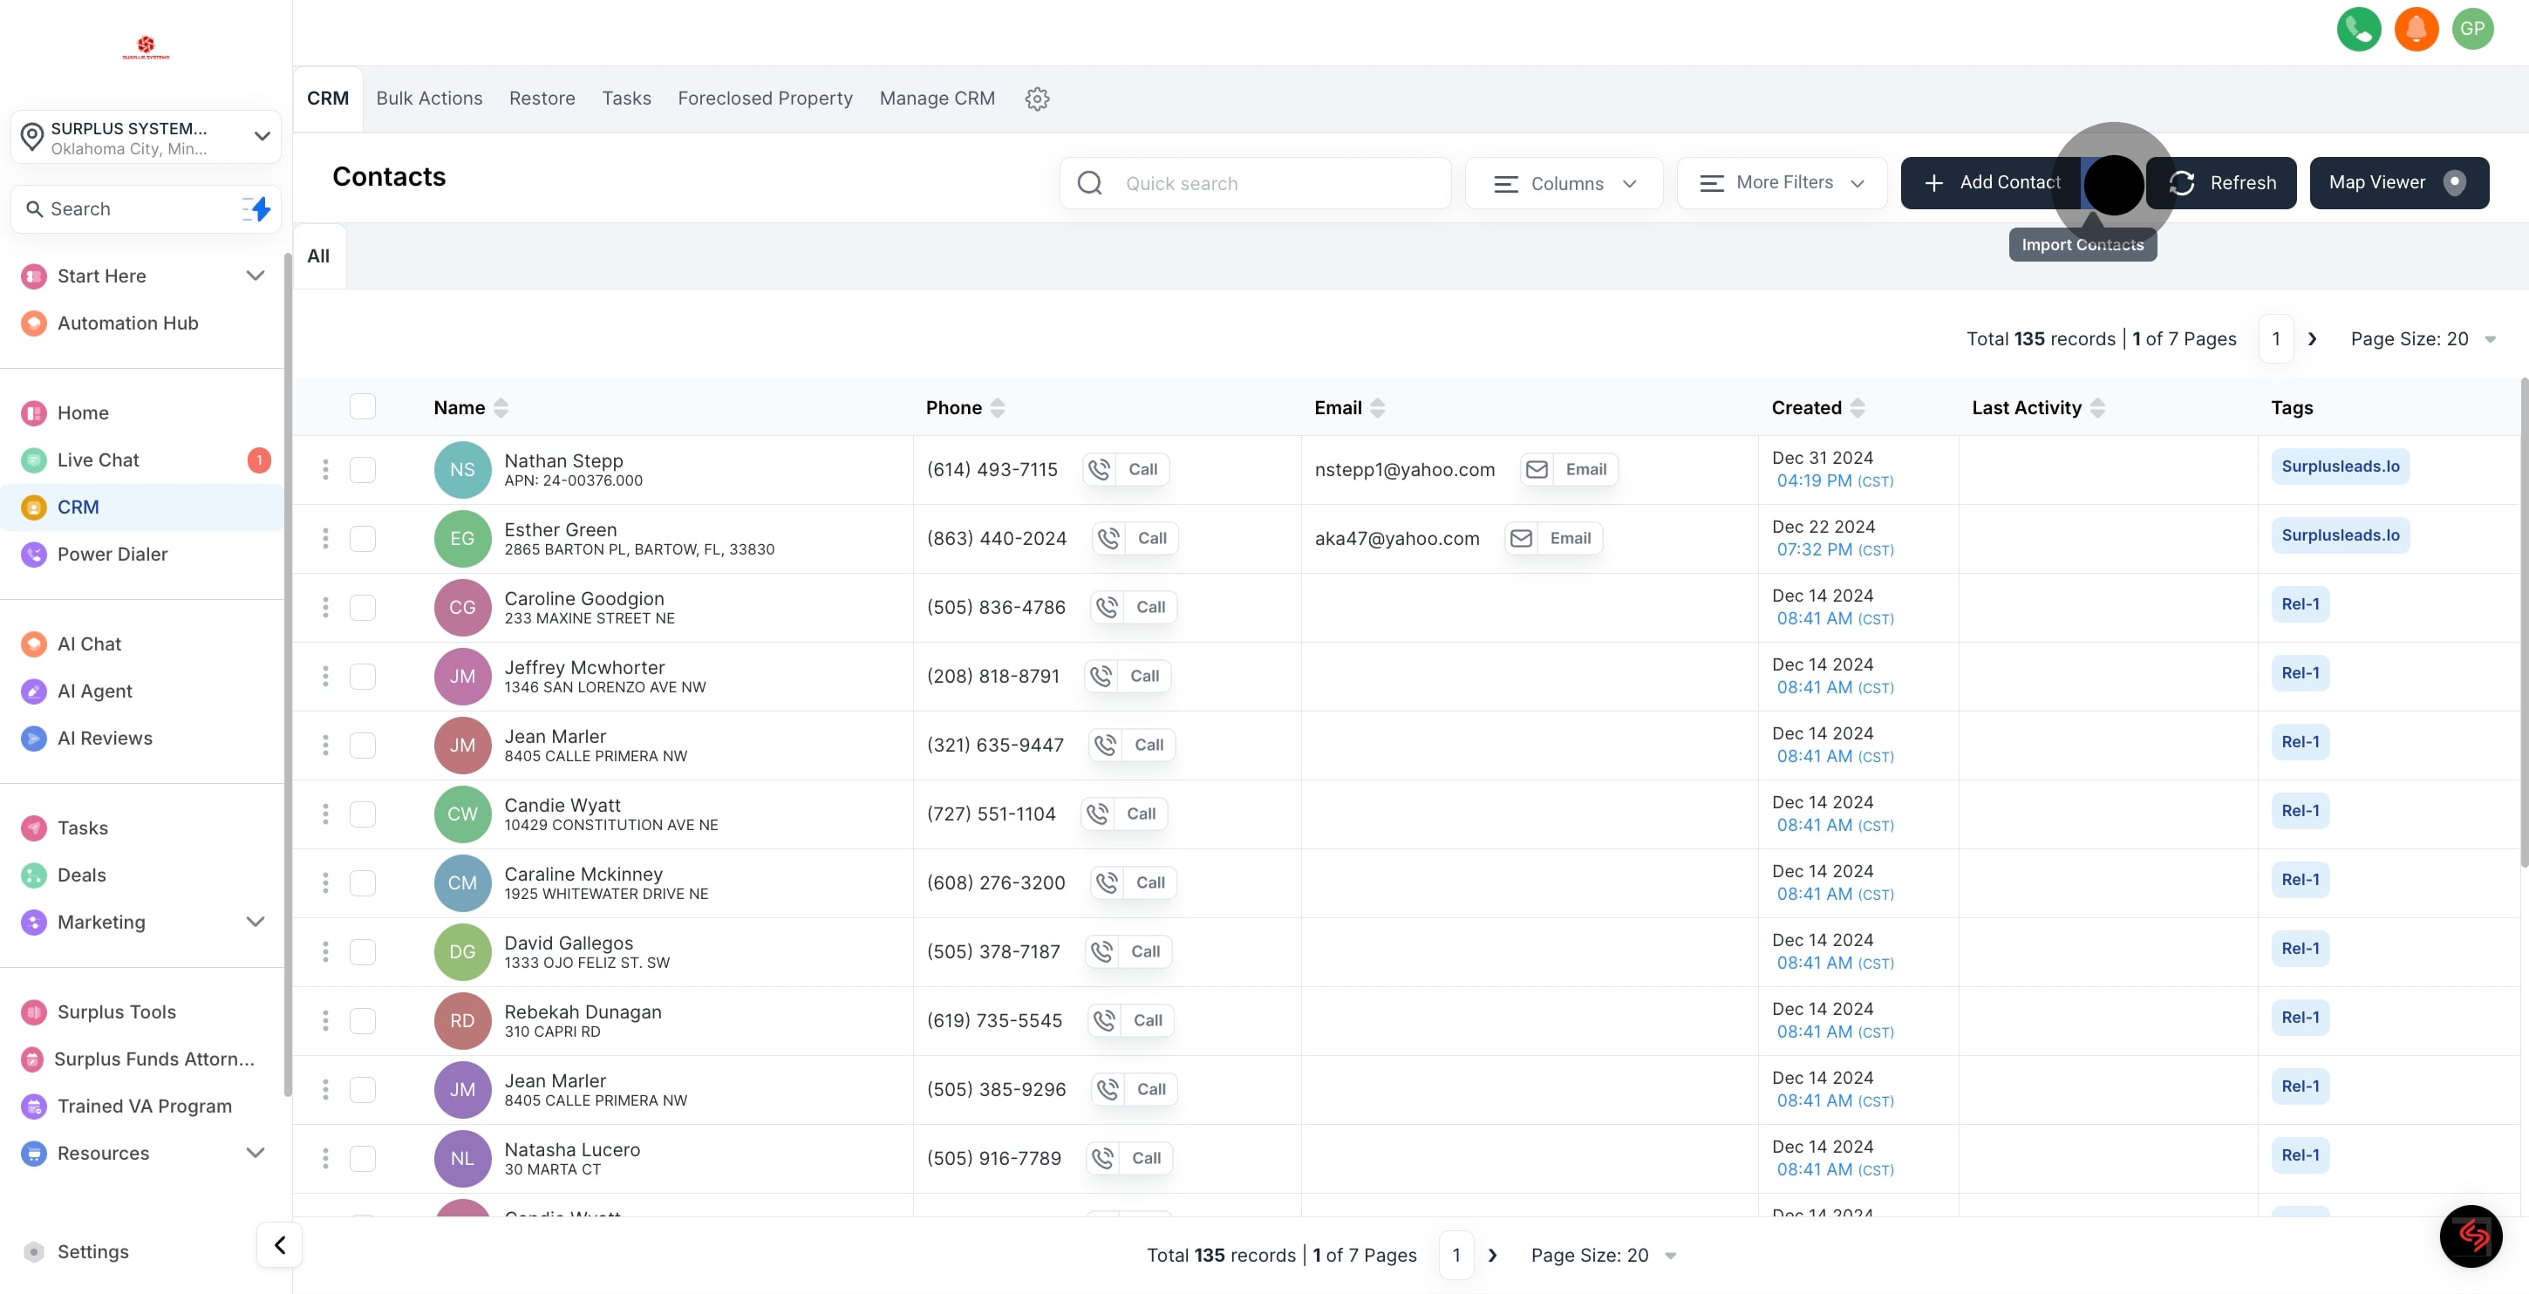Image resolution: width=2529 pixels, height=1294 pixels.
Task: Open the Columns dropdown
Action: click(x=1563, y=184)
